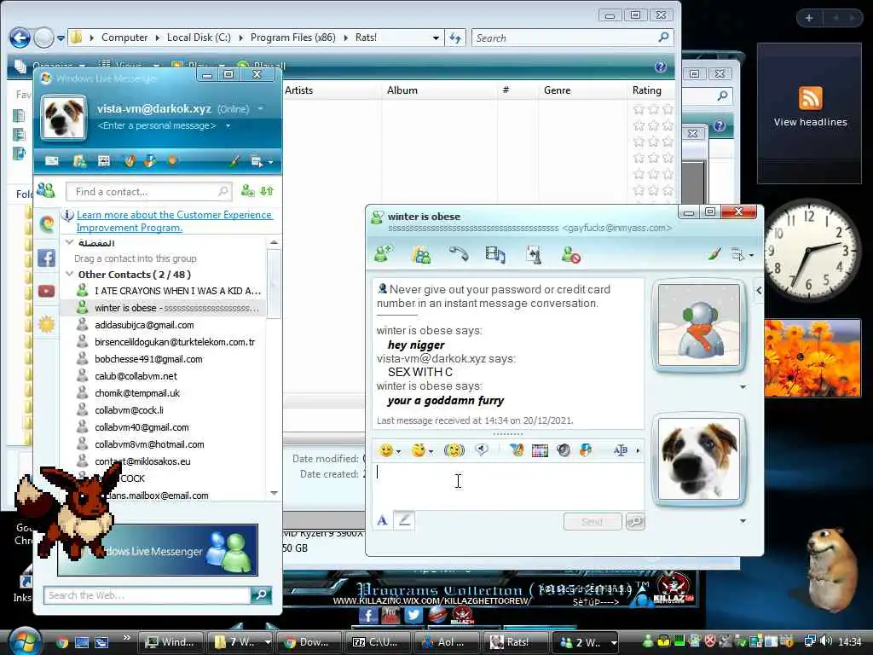Click the Windows Live Messenger banner
Viewport: 873px width, 655px height.
pos(158,550)
